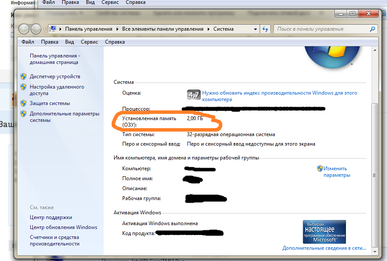Click Изменить параметры link
Screen dimensions: 387x261
click(x=336, y=172)
